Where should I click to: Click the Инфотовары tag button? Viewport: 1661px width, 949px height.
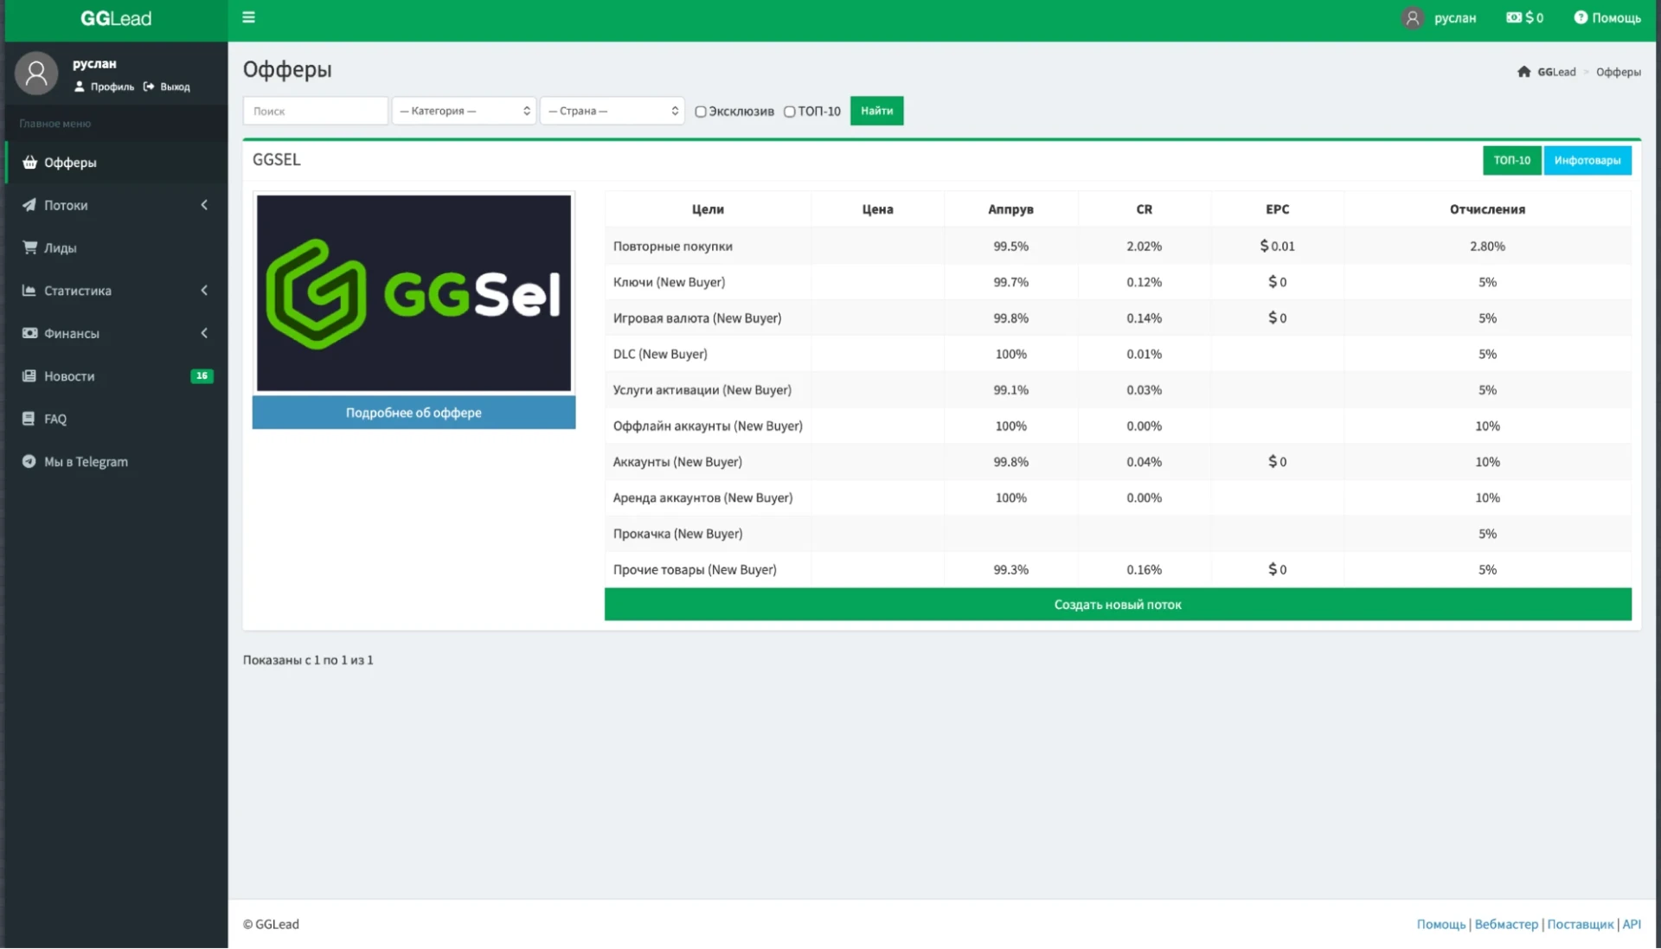click(1587, 160)
